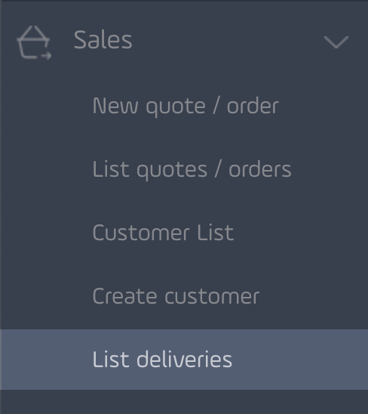The height and width of the screenshot is (414, 368).
Task: Go to Customer List
Action: click(x=163, y=233)
